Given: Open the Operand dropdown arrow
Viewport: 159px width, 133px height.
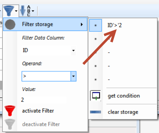Looking at the screenshot, I should coord(73,76).
